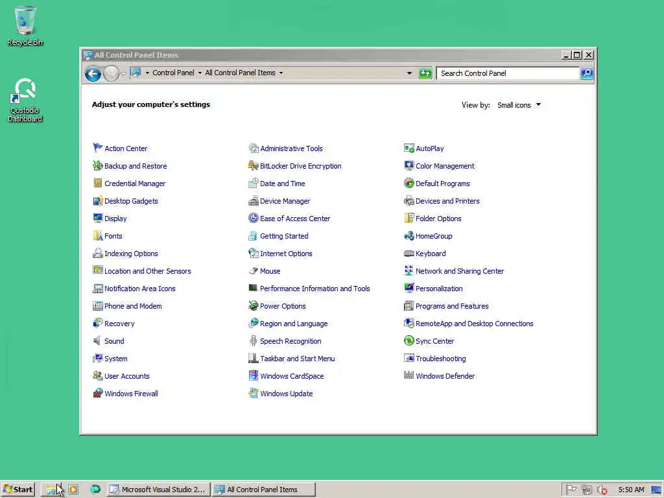Click the Backup and Restore icon
The image size is (664, 498).
pos(98,165)
